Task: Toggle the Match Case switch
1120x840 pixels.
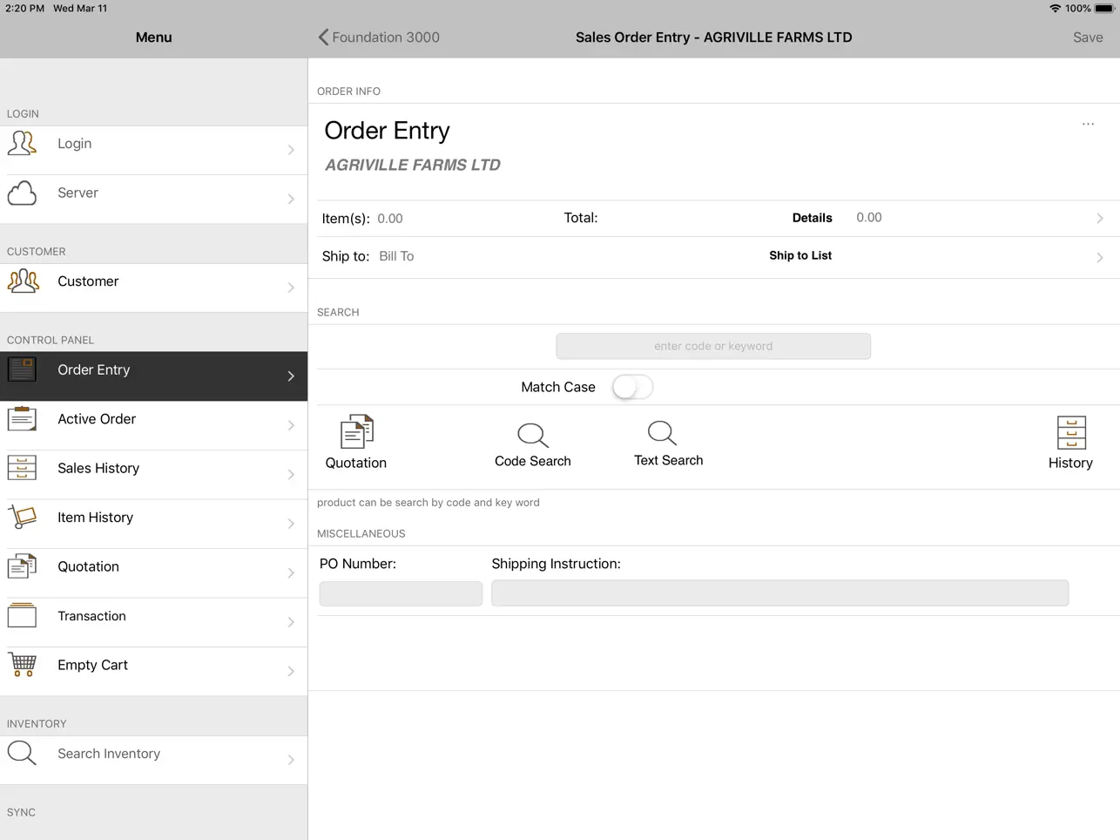Action: tap(632, 387)
